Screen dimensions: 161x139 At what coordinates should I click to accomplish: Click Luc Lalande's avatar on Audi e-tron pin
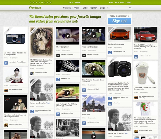point(136,57)
